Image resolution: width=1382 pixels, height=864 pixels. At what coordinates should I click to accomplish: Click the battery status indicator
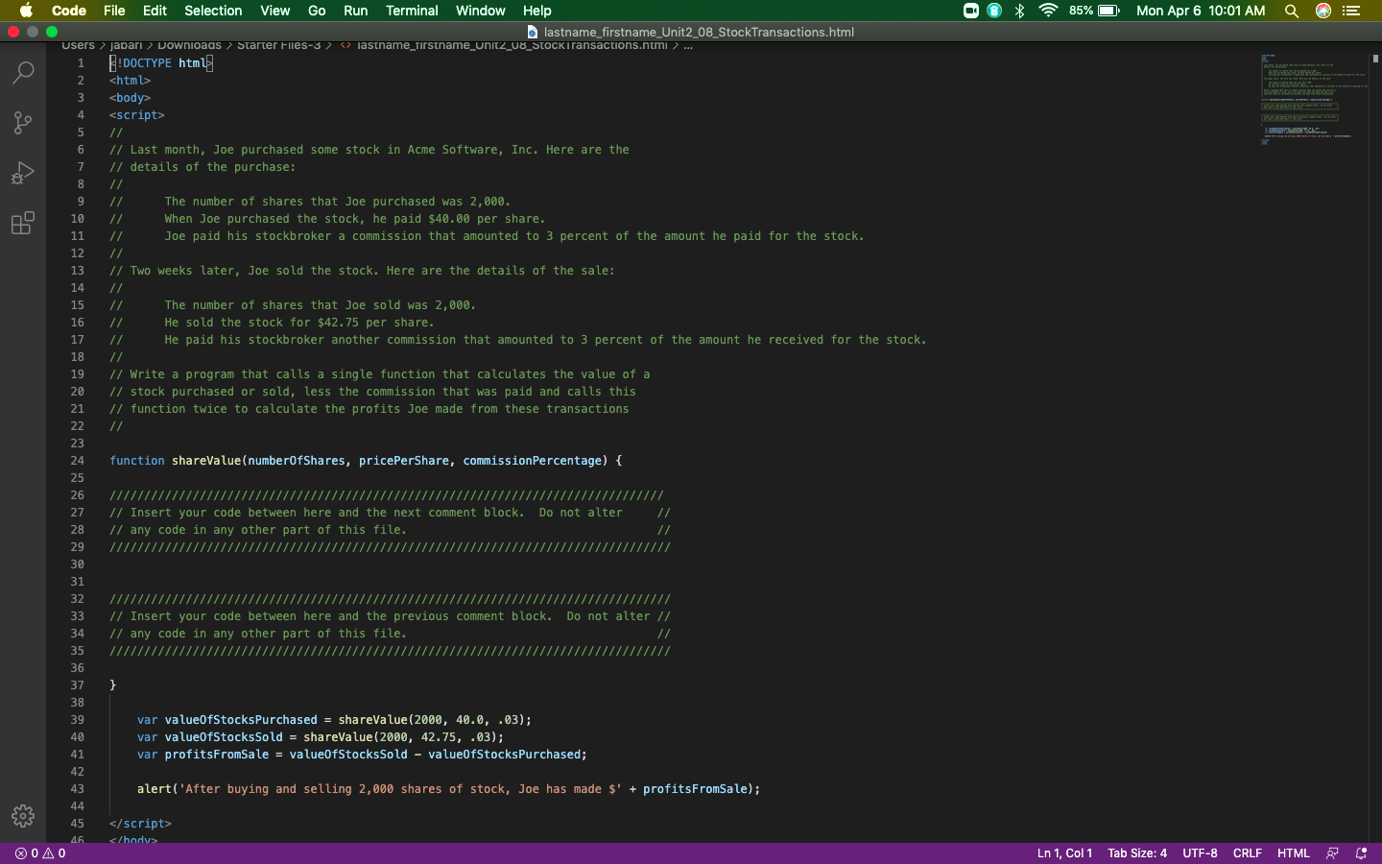1095,11
